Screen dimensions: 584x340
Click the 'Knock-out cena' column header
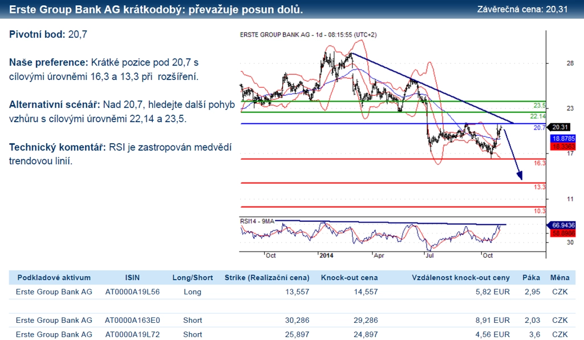click(x=350, y=278)
